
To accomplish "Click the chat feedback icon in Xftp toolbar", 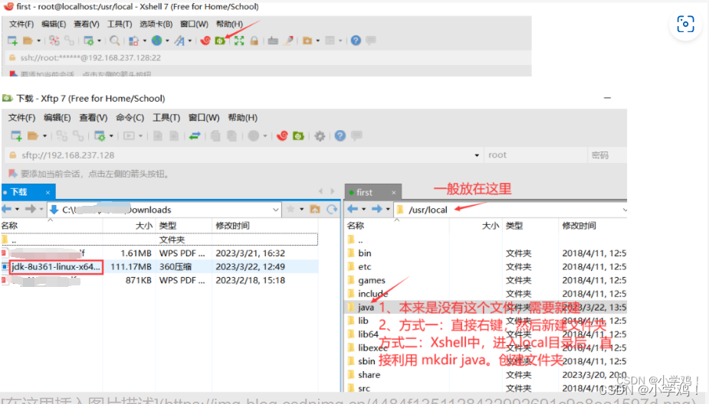I will click(356, 135).
